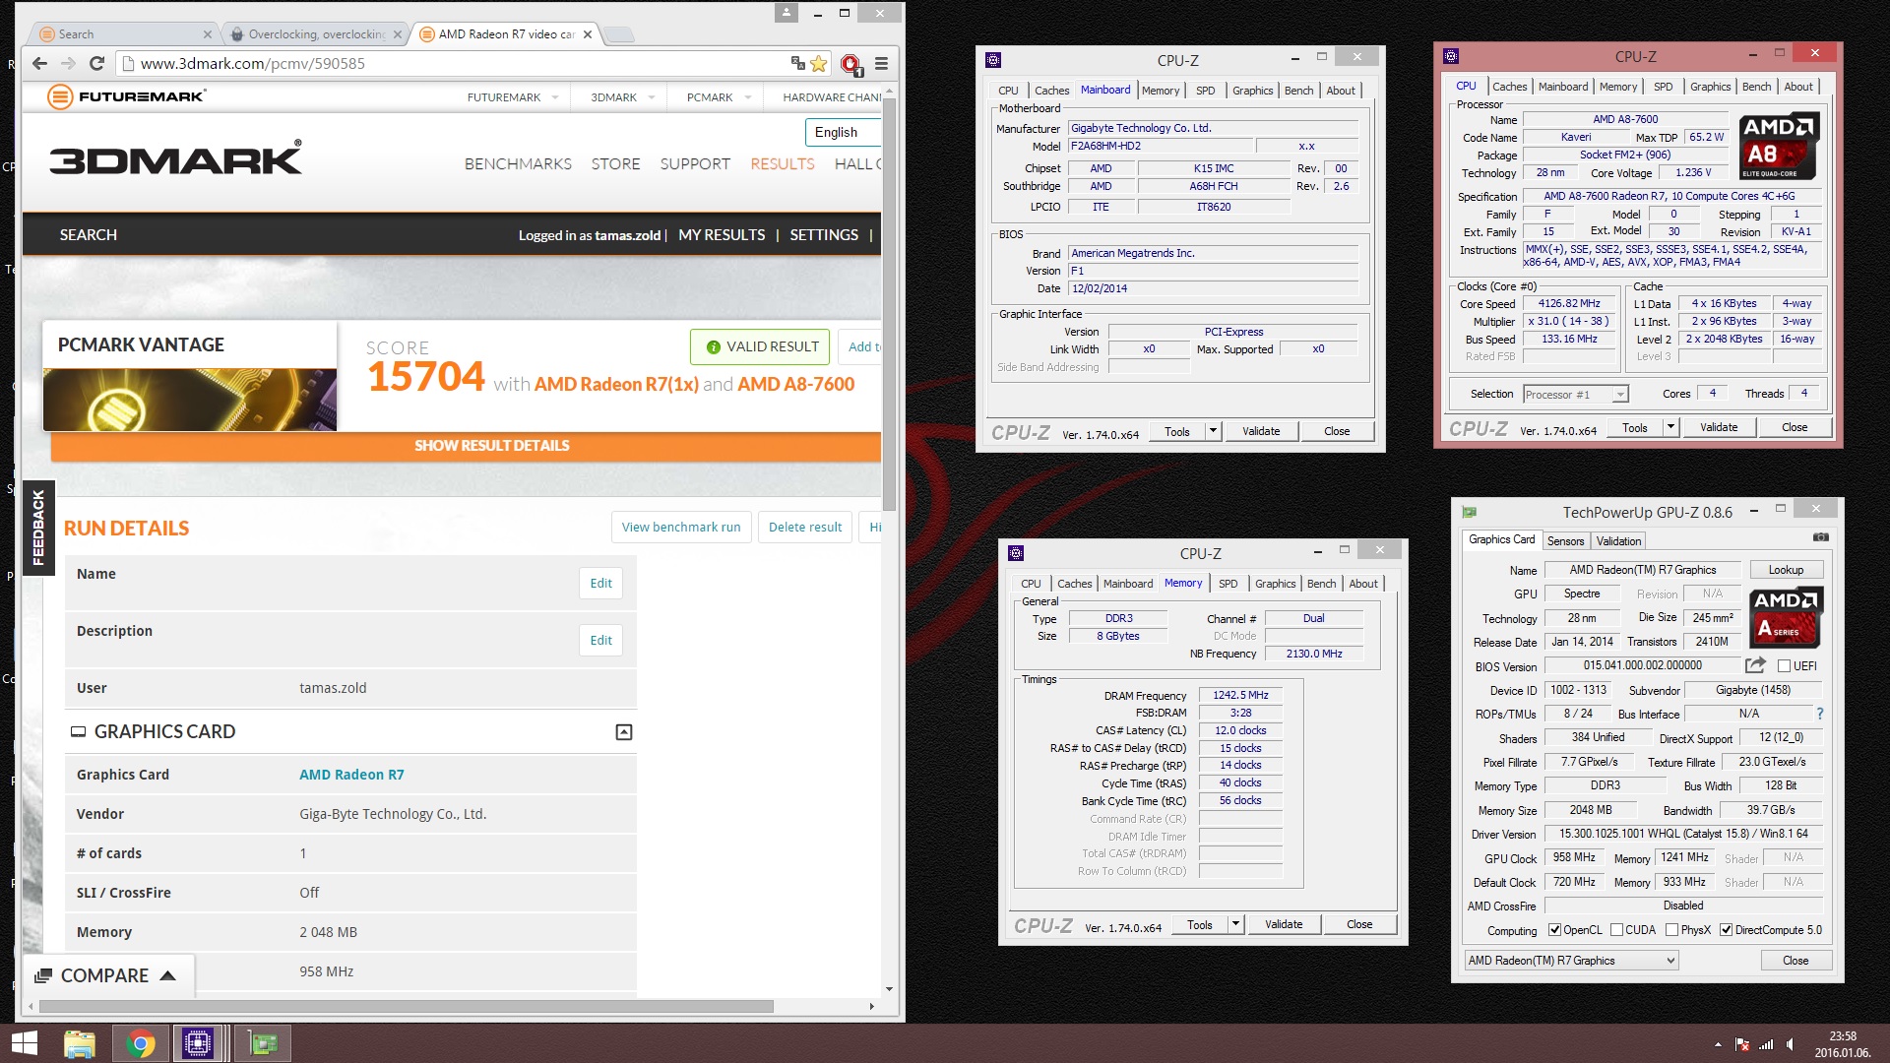Toggle the UEFI checkbox in GPU-Z
Image resolution: width=1890 pixels, height=1063 pixels.
(1784, 666)
